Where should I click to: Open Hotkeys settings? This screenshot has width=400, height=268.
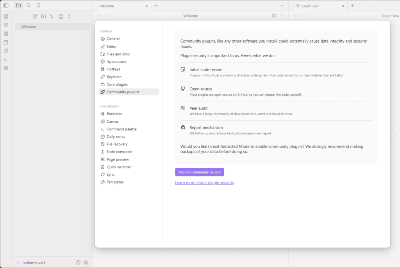(129, 69)
